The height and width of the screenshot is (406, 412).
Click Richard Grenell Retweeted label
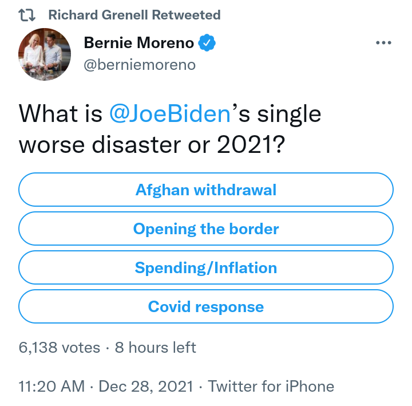(134, 15)
